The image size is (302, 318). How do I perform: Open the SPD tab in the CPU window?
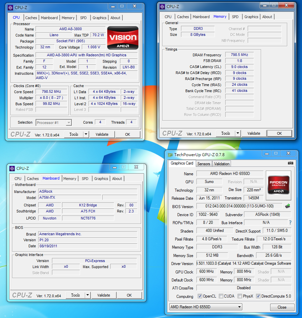point(83,18)
